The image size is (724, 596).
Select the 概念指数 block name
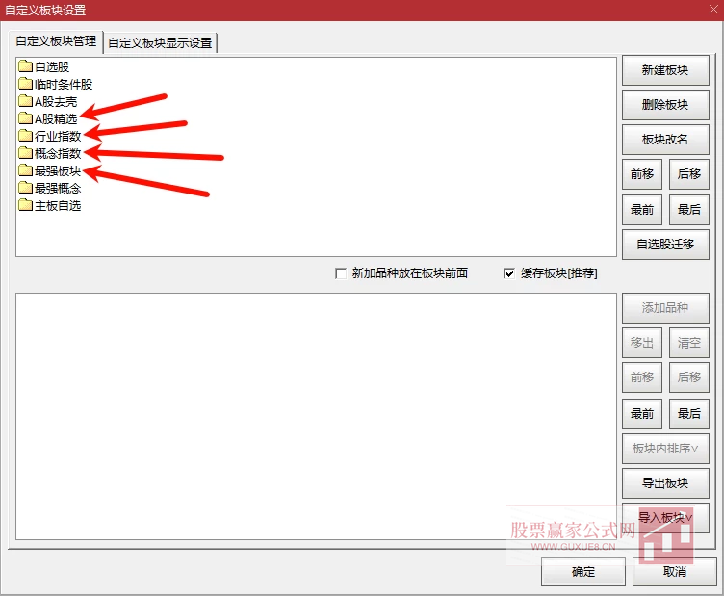click(58, 153)
